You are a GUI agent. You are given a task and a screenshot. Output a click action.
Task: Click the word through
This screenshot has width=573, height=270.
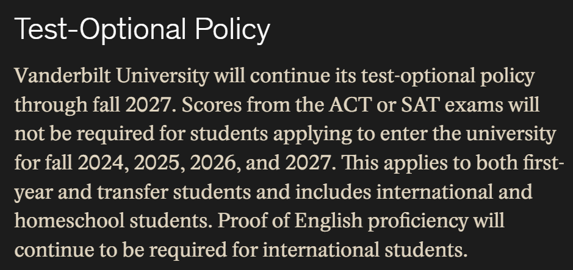(51, 106)
